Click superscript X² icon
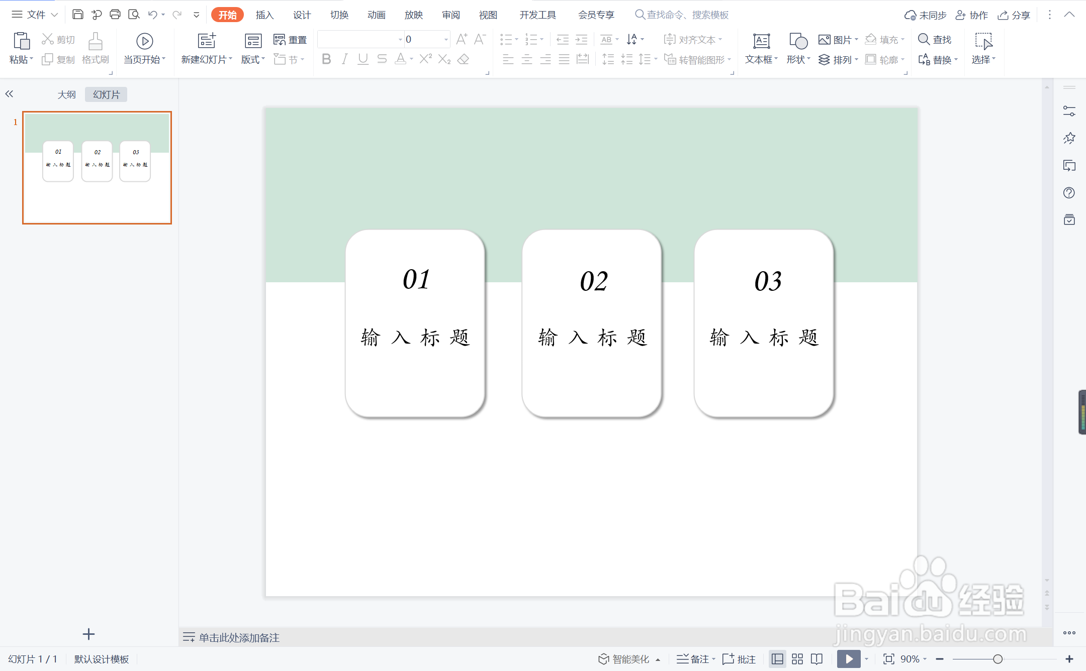This screenshot has height=671, width=1086. point(425,59)
